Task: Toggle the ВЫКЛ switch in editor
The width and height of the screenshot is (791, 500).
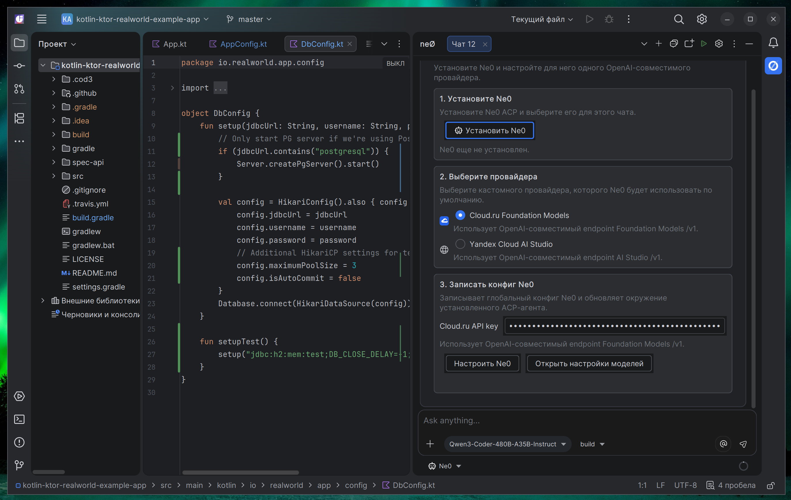Action: (395, 63)
